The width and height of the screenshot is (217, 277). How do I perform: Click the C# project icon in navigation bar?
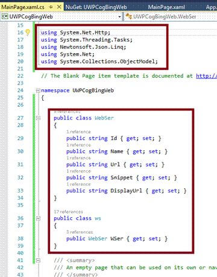pos(5,17)
